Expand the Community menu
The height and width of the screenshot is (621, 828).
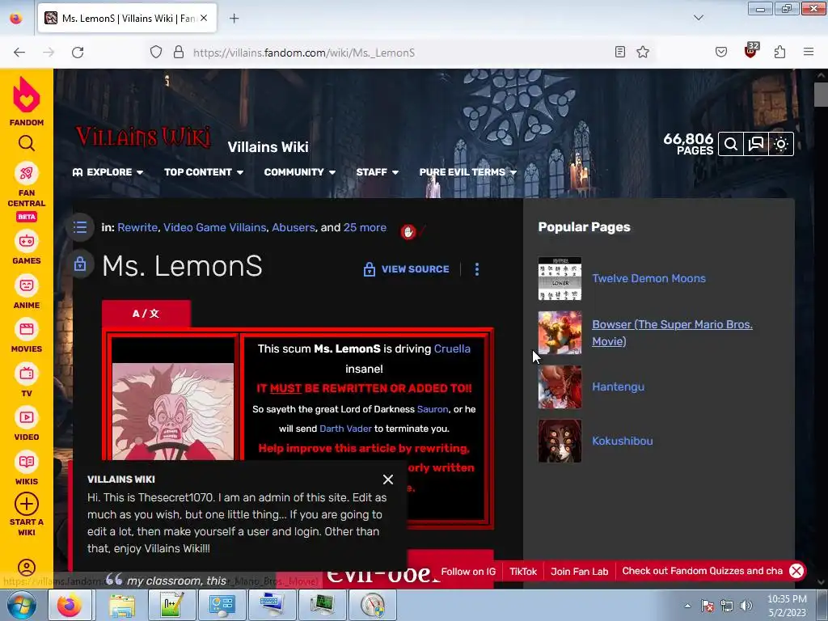tap(299, 172)
